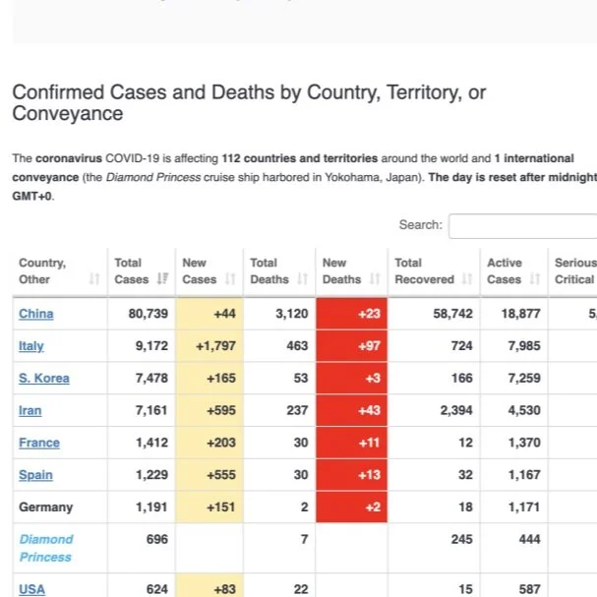597x597 pixels.
Task: Follow the S. Korea link
Action: (x=44, y=378)
